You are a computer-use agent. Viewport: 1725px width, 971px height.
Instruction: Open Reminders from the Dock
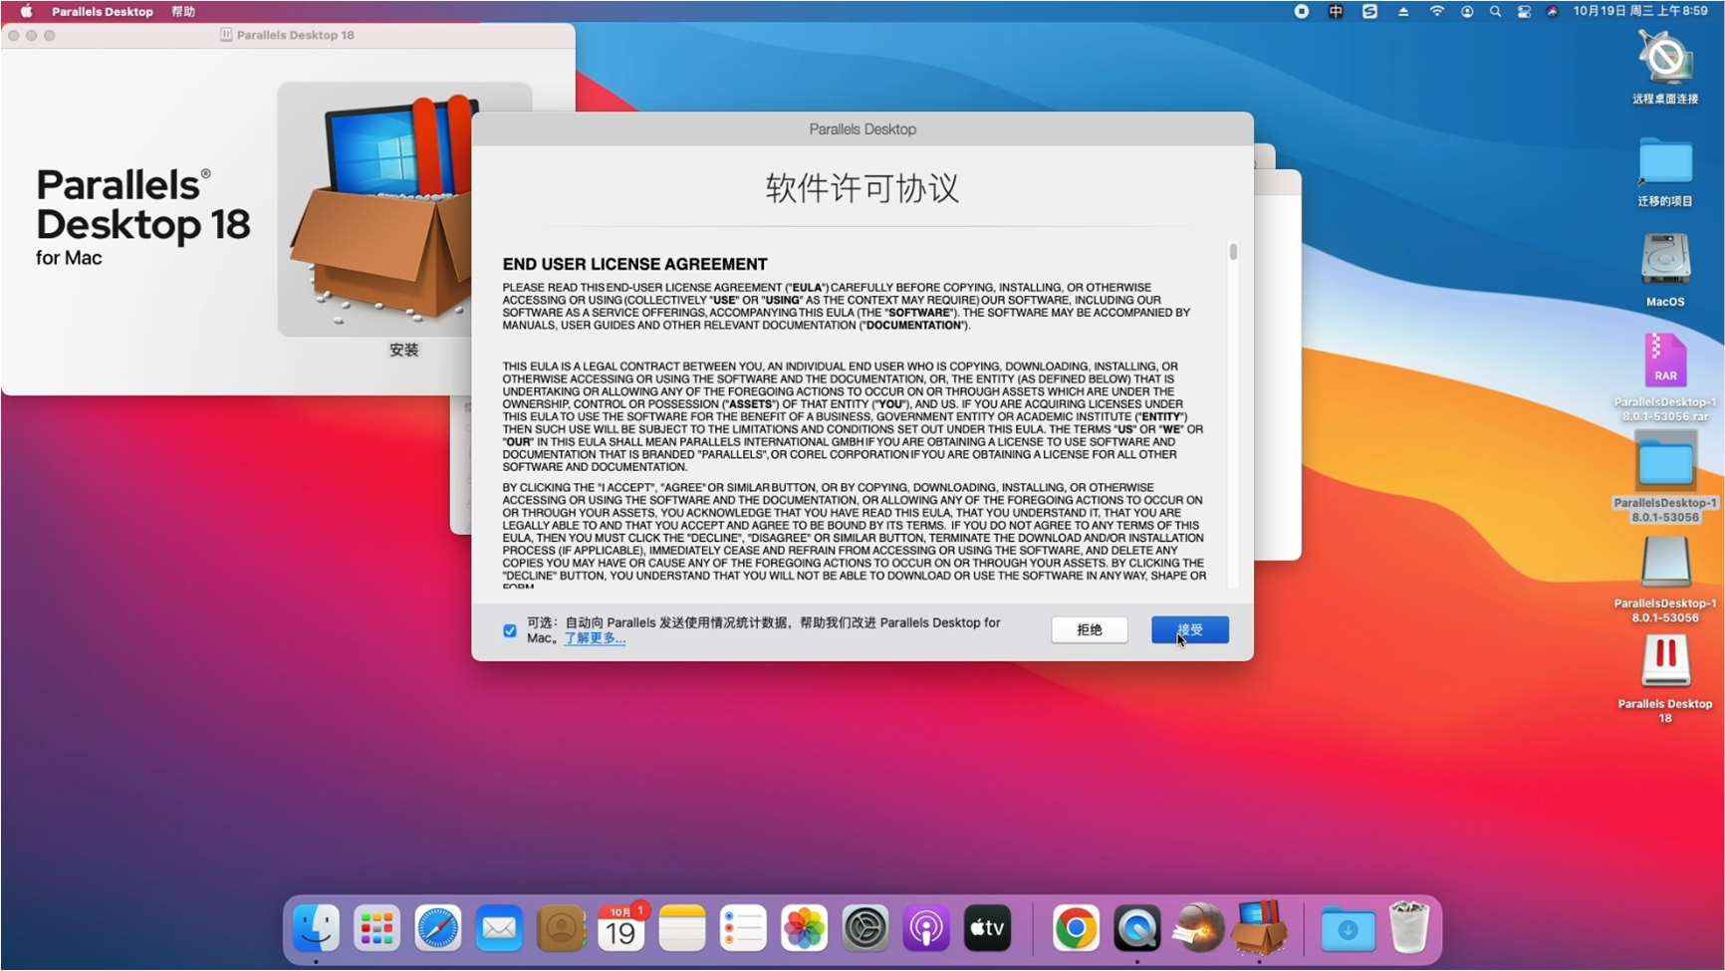tap(743, 929)
